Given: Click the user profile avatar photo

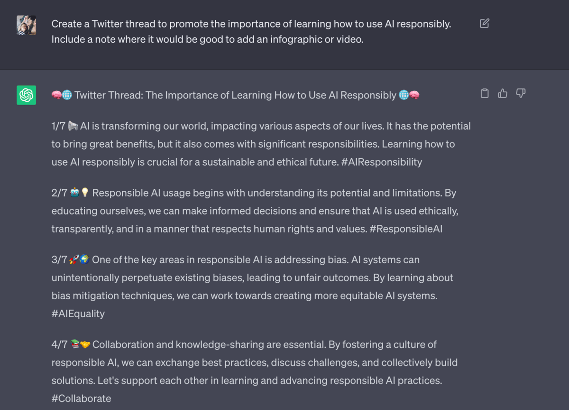Looking at the screenshot, I should click(x=26, y=25).
